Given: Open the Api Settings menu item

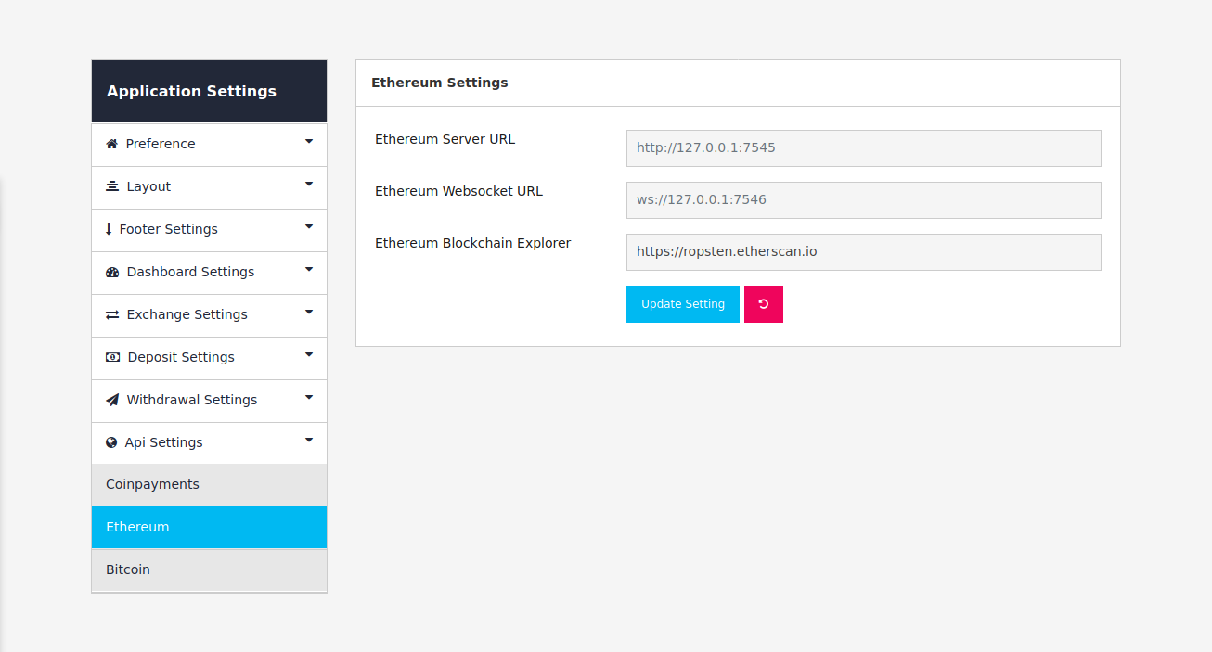Looking at the screenshot, I should point(209,443).
